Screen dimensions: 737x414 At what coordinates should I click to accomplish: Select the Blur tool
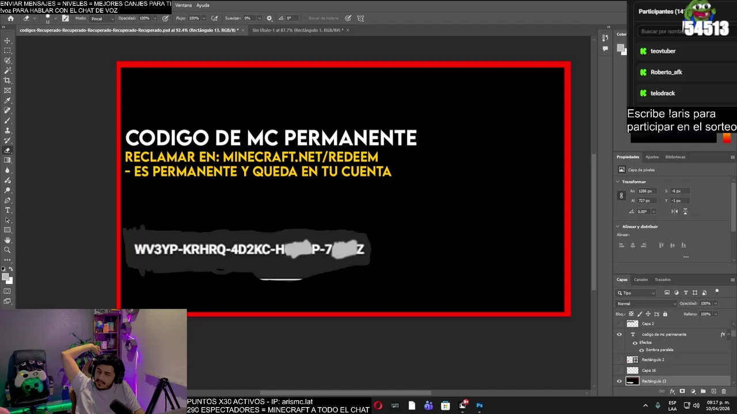tap(7, 170)
